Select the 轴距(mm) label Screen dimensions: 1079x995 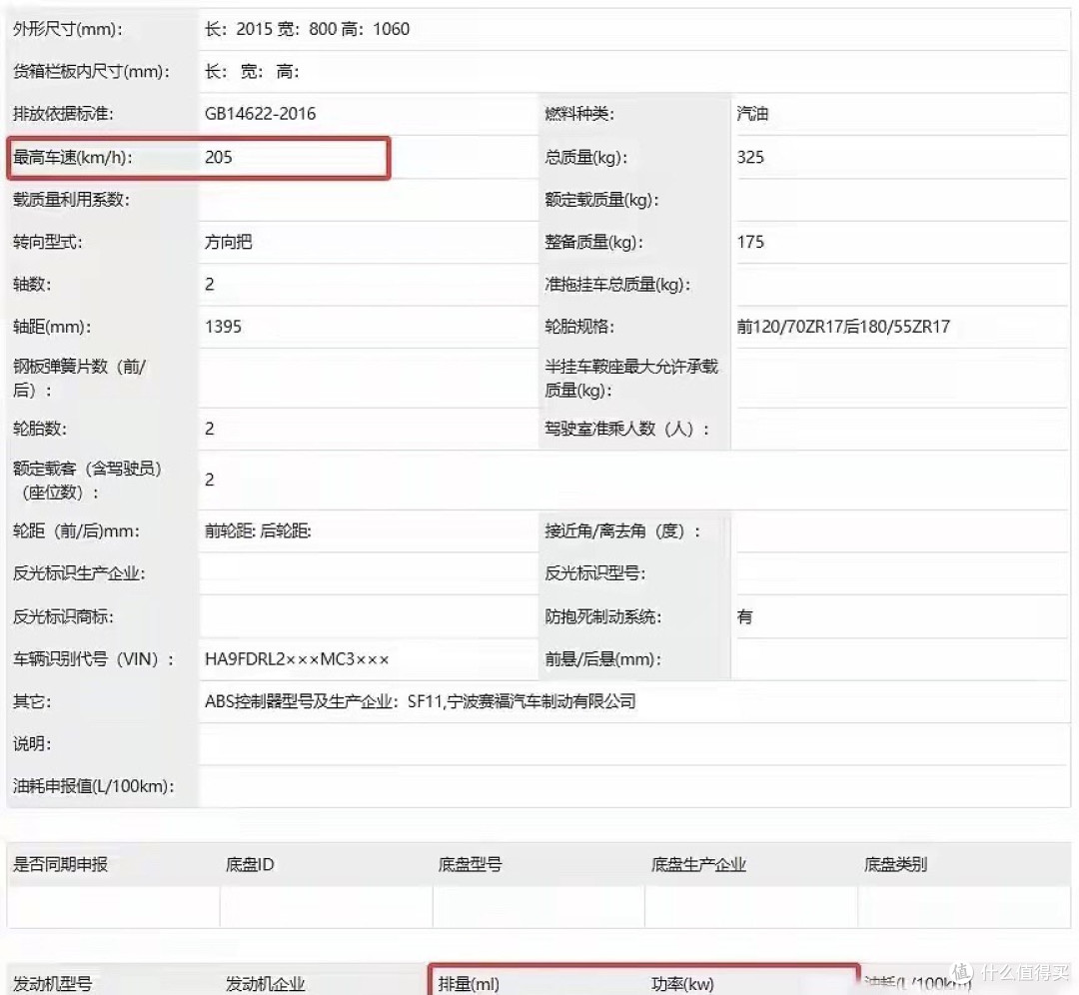click(x=52, y=326)
